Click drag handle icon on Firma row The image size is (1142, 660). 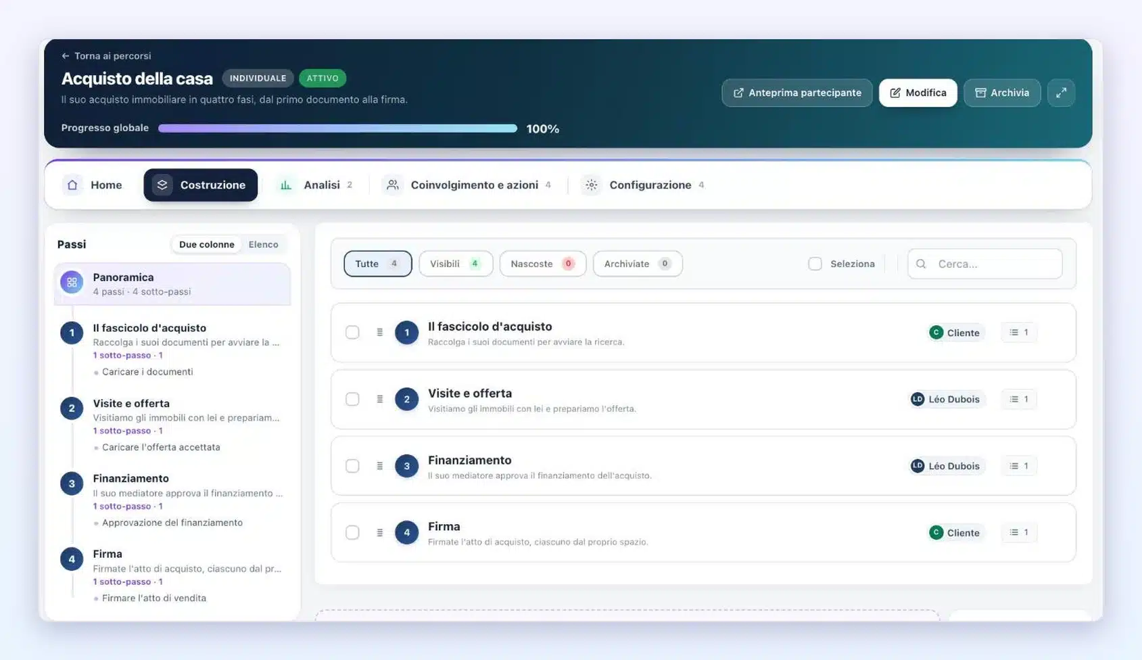(380, 533)
